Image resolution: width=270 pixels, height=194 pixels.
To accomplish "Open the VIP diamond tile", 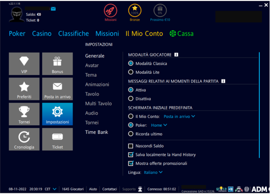I will [x=24, y=64].
